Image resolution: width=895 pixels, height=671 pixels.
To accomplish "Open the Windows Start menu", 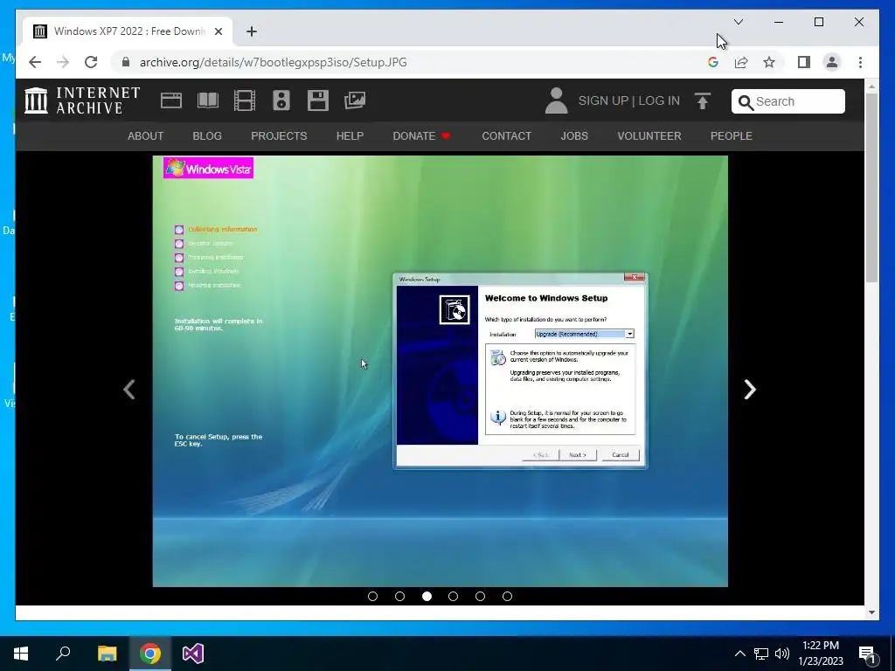I will click(21, 654).
